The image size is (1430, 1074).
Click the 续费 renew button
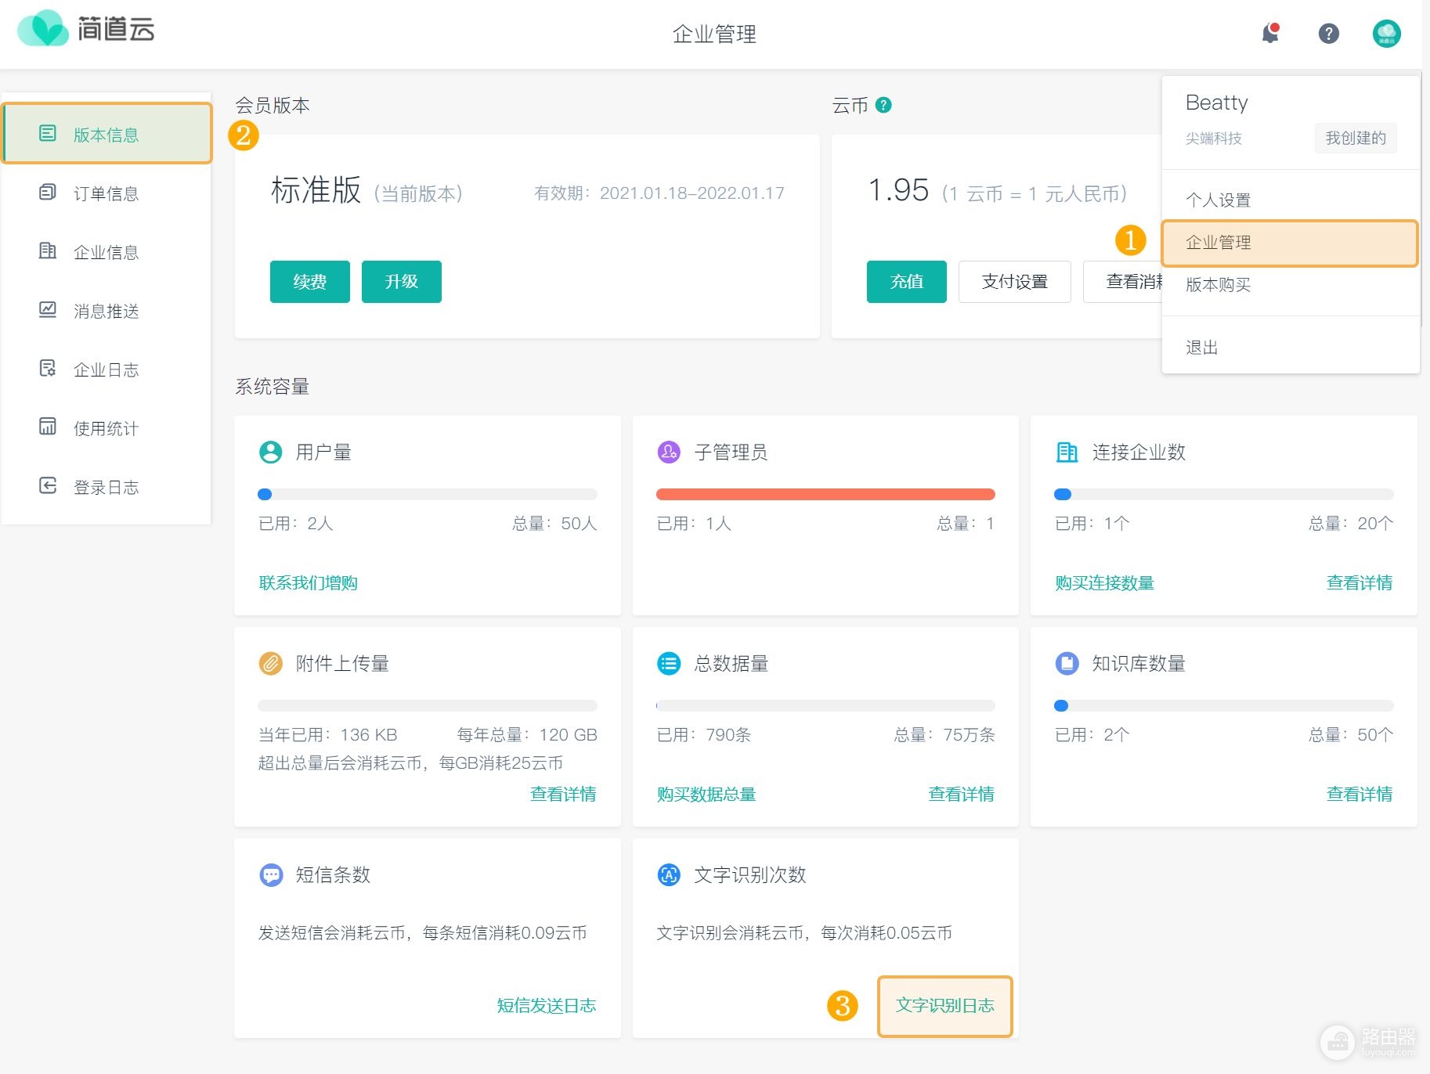click(310, 282)
